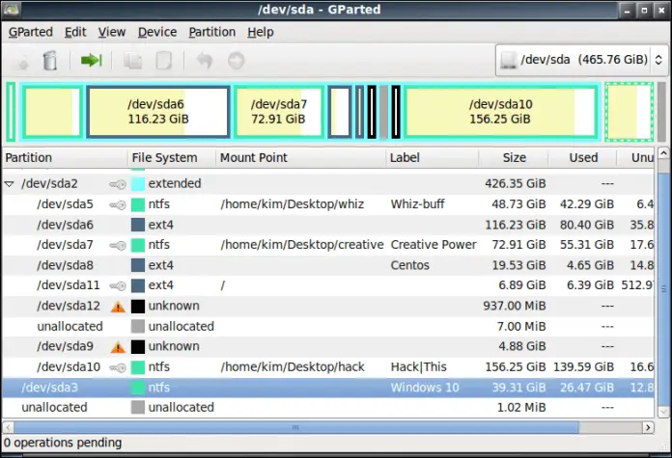The height and width of the screenshot is (458, 672).
Task: Select the /dev/sda6 partition row
Action: [328, 226]
